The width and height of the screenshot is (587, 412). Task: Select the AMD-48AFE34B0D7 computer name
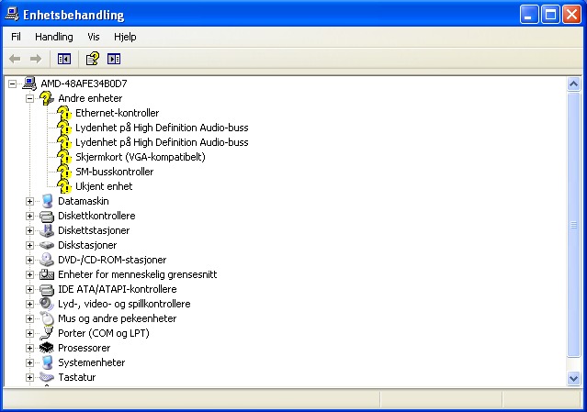click(x=84, y=84)
